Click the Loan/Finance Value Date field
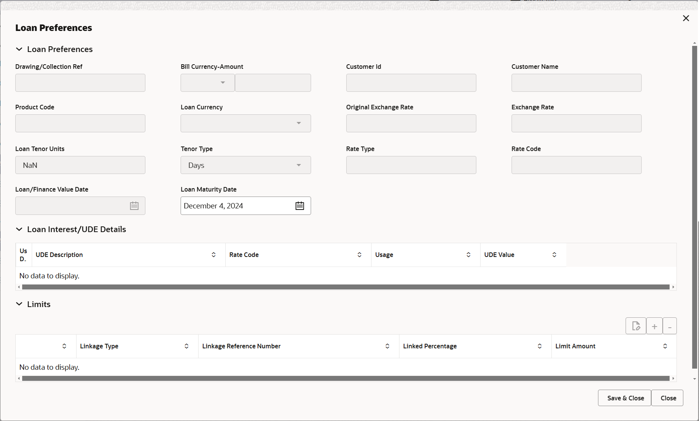699x421 pixels. tap(80, 206)
